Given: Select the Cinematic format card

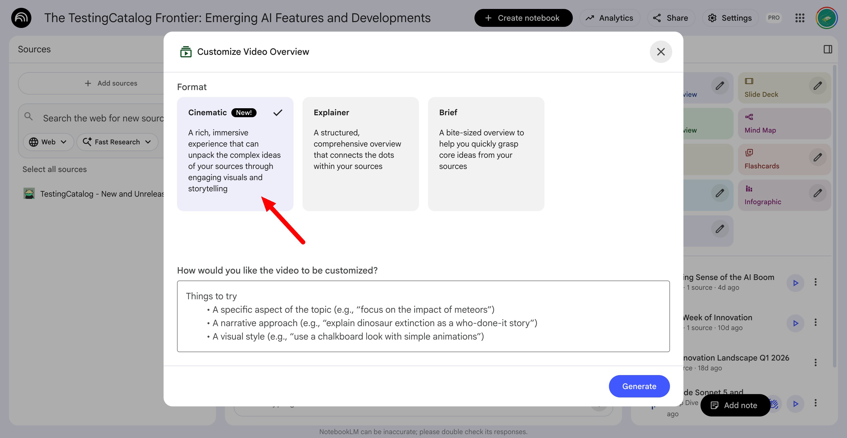Looking at the screenshot, I should [x=235, y=154].
